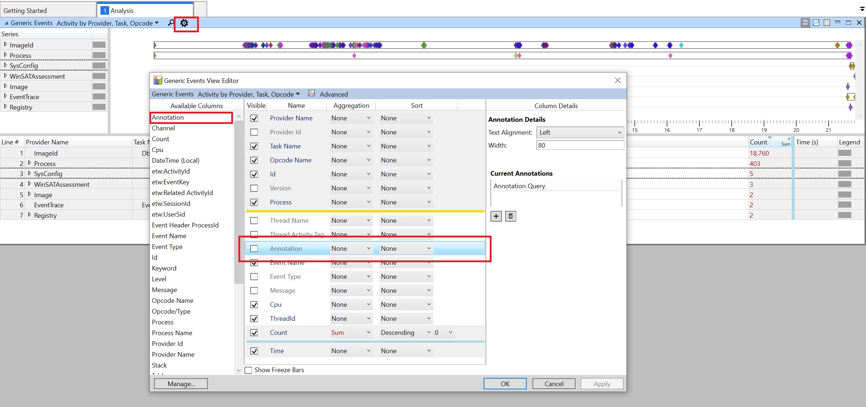Click the Width input field in Column Details

pyautogui.click(x=578, y=146)
